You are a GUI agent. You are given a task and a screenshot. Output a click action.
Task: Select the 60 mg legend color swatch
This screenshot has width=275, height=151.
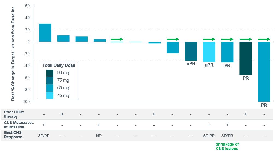pyautogui.click(x=50, y=88)
